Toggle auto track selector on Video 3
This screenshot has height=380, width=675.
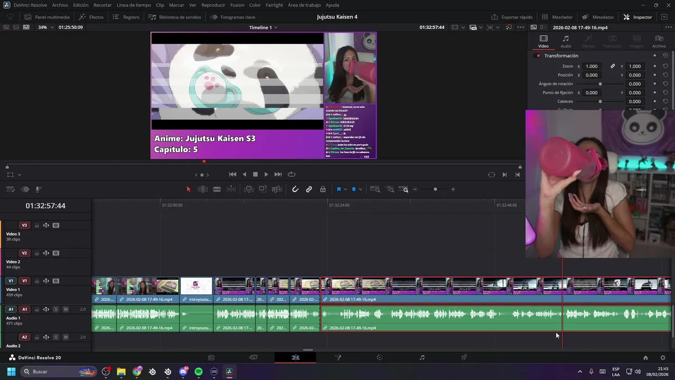click(x=46, y=225)
